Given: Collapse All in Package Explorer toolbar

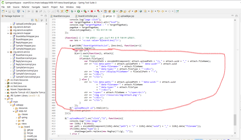Looking at the screenshot, I should [32, 20].
